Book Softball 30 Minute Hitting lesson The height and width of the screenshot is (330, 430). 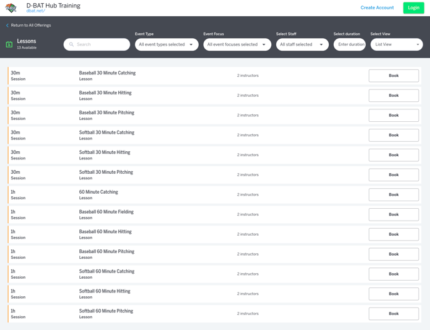click(x=394, y=155)
